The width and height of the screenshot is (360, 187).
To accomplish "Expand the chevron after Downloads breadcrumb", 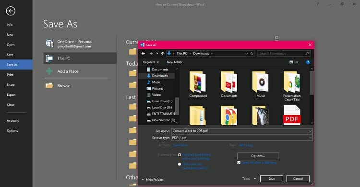I will click(x=212, y=53).
